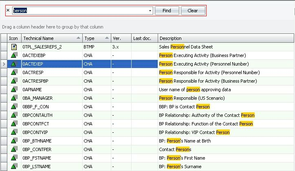Click the icon for row 0ACTEXEBP
The width and height of the screenshot is (295, 171).
coord(14,55)
